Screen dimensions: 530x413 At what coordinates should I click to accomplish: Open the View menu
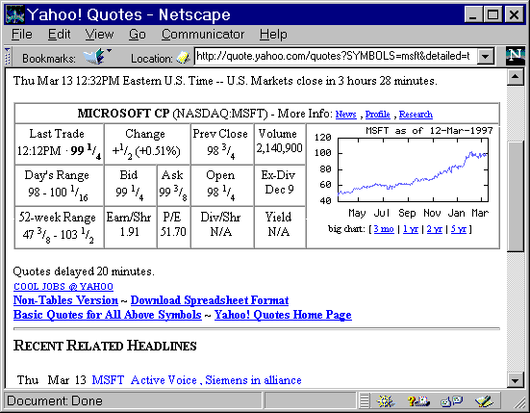click(x=99, y=34)
